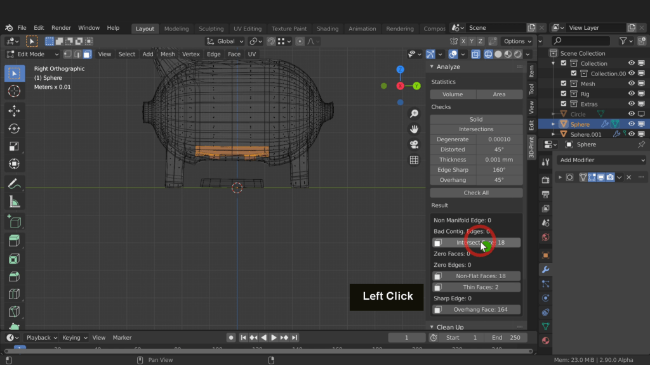Click the Volume statistics button
The height and width of the screenshot is (365, 650).
(x=453, y=94)
